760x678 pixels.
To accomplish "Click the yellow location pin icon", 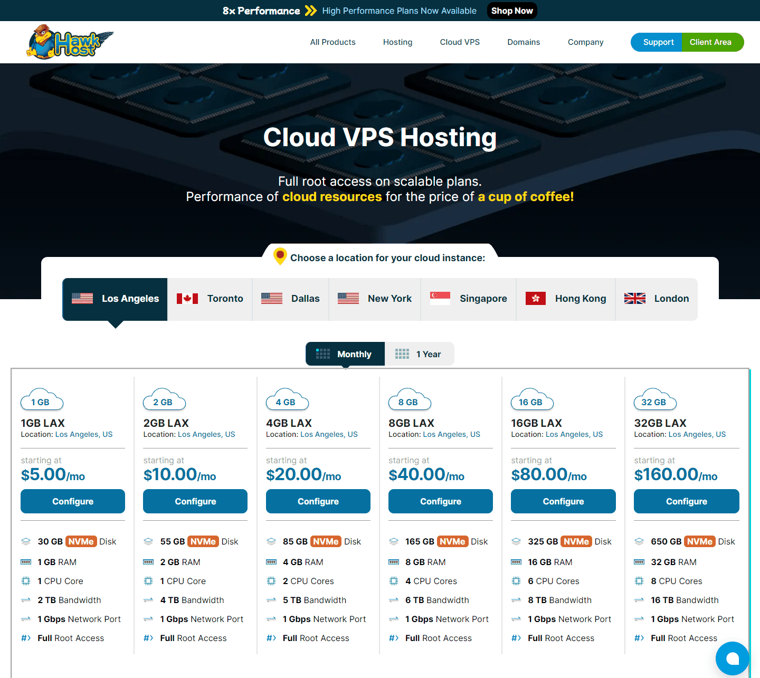I will 280,256.
